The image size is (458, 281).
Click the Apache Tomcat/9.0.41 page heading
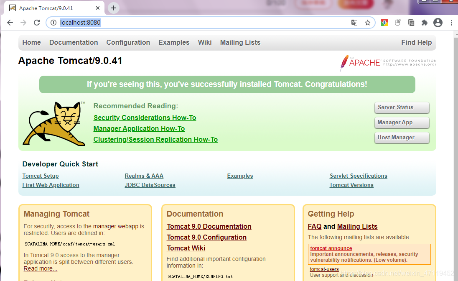70,61
